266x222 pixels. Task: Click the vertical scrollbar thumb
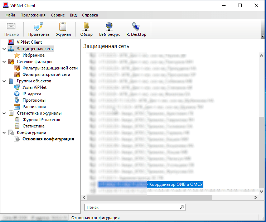(x=261, y=153)
